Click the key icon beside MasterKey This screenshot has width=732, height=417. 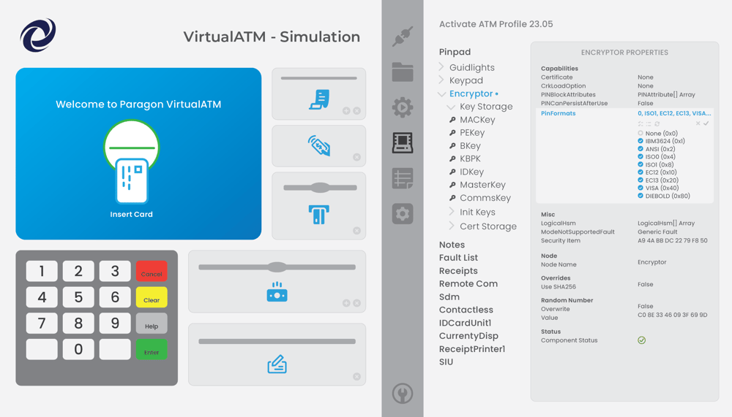click(452, 185)
